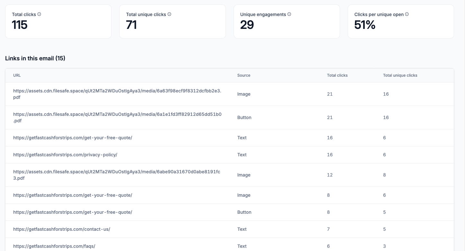This screenshot has height=251, width=465.
Task: Click info icon beside Clicks per unique open
Action: [407, 14]
